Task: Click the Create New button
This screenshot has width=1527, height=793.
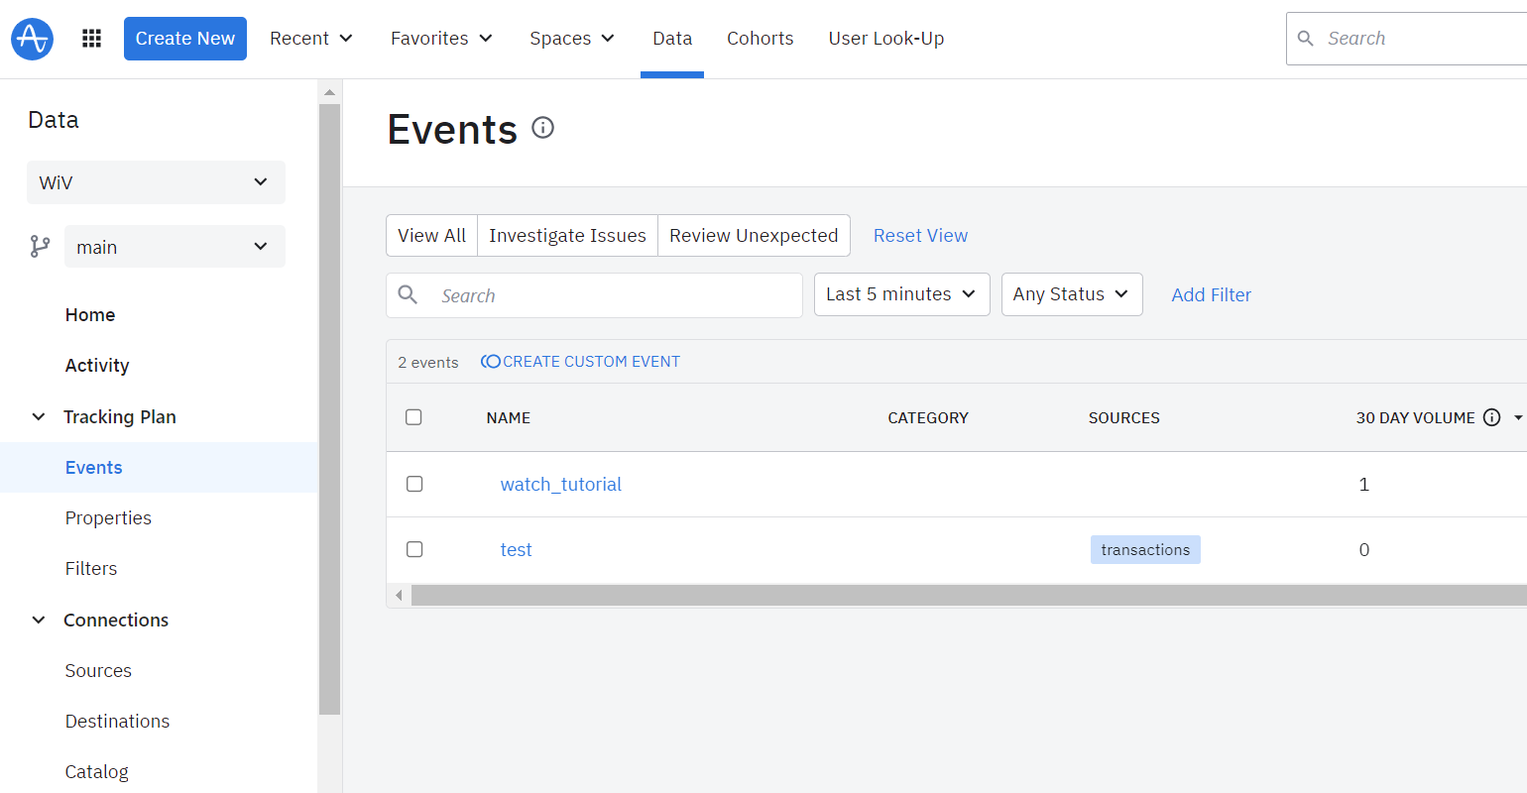Action: click(x=185, y=39)
